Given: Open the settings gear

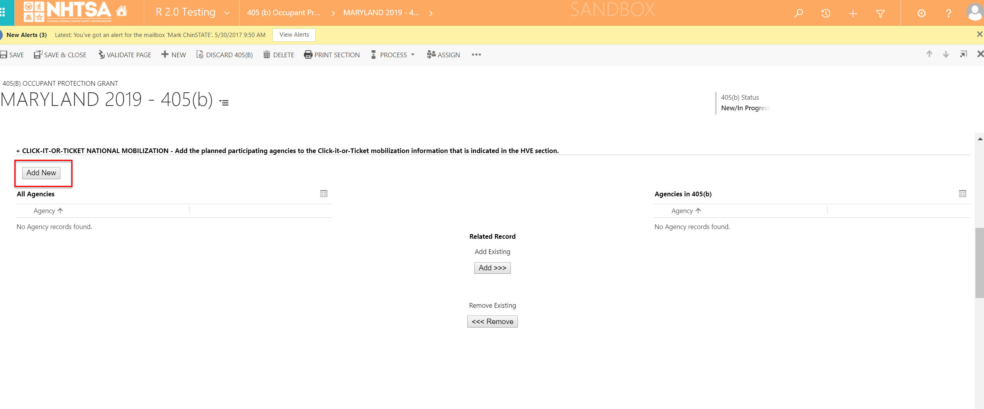Looking at the screenshot, I should click(x=921, y=14).
